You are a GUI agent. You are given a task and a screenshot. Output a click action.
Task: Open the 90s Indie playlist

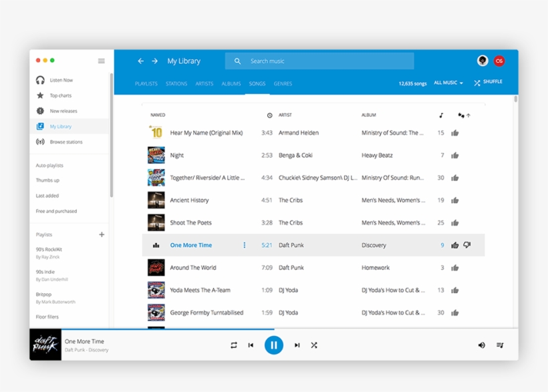point(51,275)
